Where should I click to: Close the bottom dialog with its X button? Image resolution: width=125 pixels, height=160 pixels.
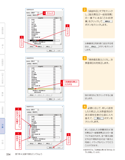click(x=62, y=107)
